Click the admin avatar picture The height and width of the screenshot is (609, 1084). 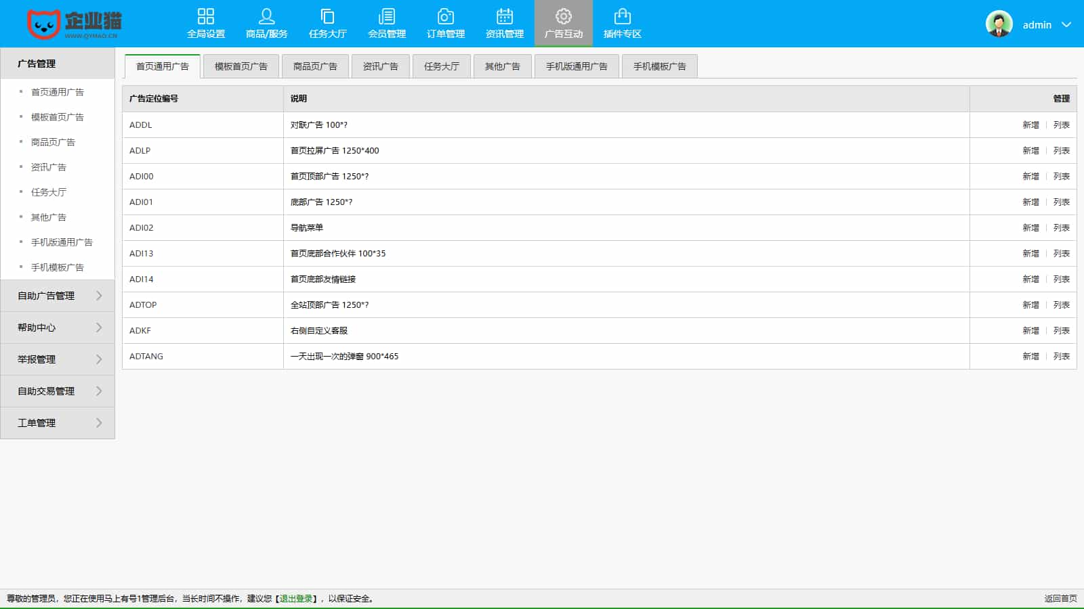(999, 24)
